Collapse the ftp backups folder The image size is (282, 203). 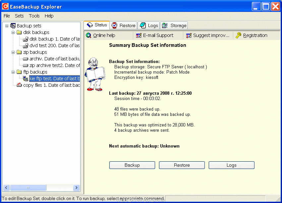(13, 72)
